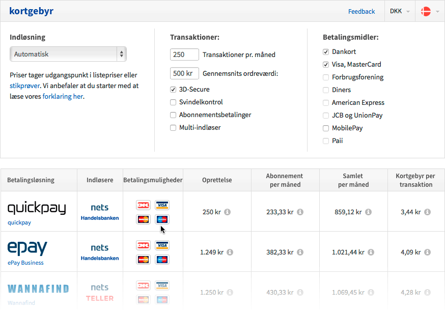
Task: Click the quickpay logo
Action: coord(37,208)
